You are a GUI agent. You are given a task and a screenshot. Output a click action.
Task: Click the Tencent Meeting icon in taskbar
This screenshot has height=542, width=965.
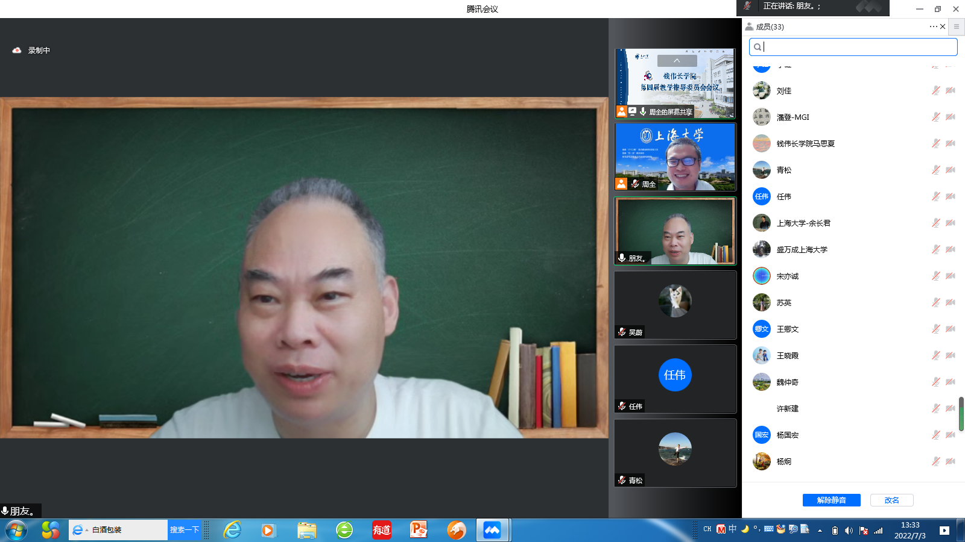tap(492, 530)
